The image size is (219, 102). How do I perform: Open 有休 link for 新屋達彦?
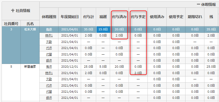[49, 67]
